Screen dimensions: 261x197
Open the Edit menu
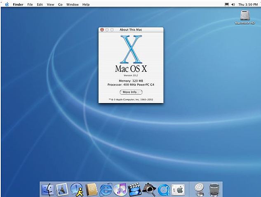point(40,5)
